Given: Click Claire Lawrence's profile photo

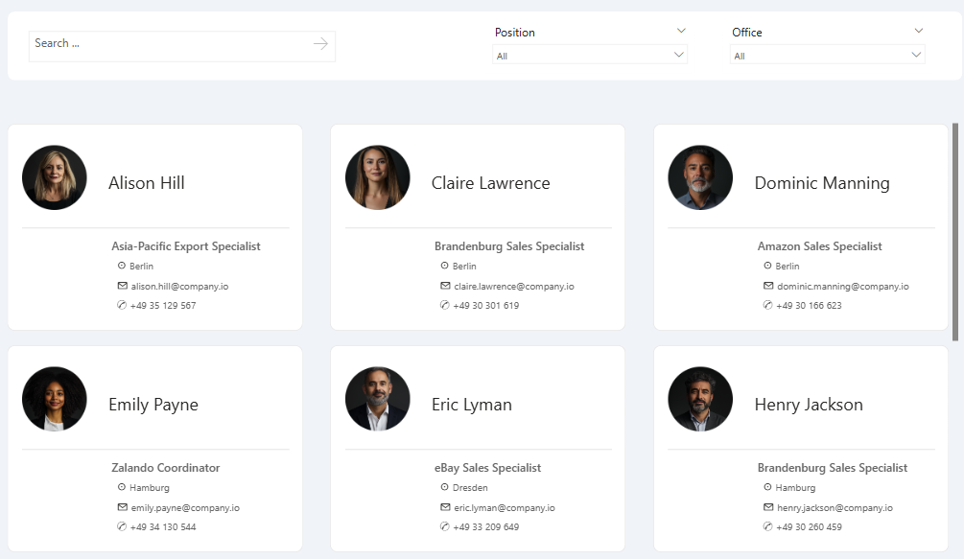Looking at the screenshot, I should click(x=378, y=177).
